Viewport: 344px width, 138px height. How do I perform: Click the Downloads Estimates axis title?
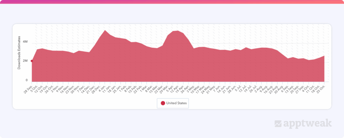tap(19, 52)
